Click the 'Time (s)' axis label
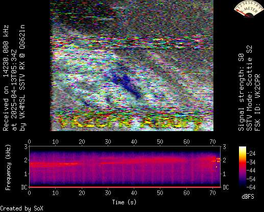264x212 pixels. [124, 202]
